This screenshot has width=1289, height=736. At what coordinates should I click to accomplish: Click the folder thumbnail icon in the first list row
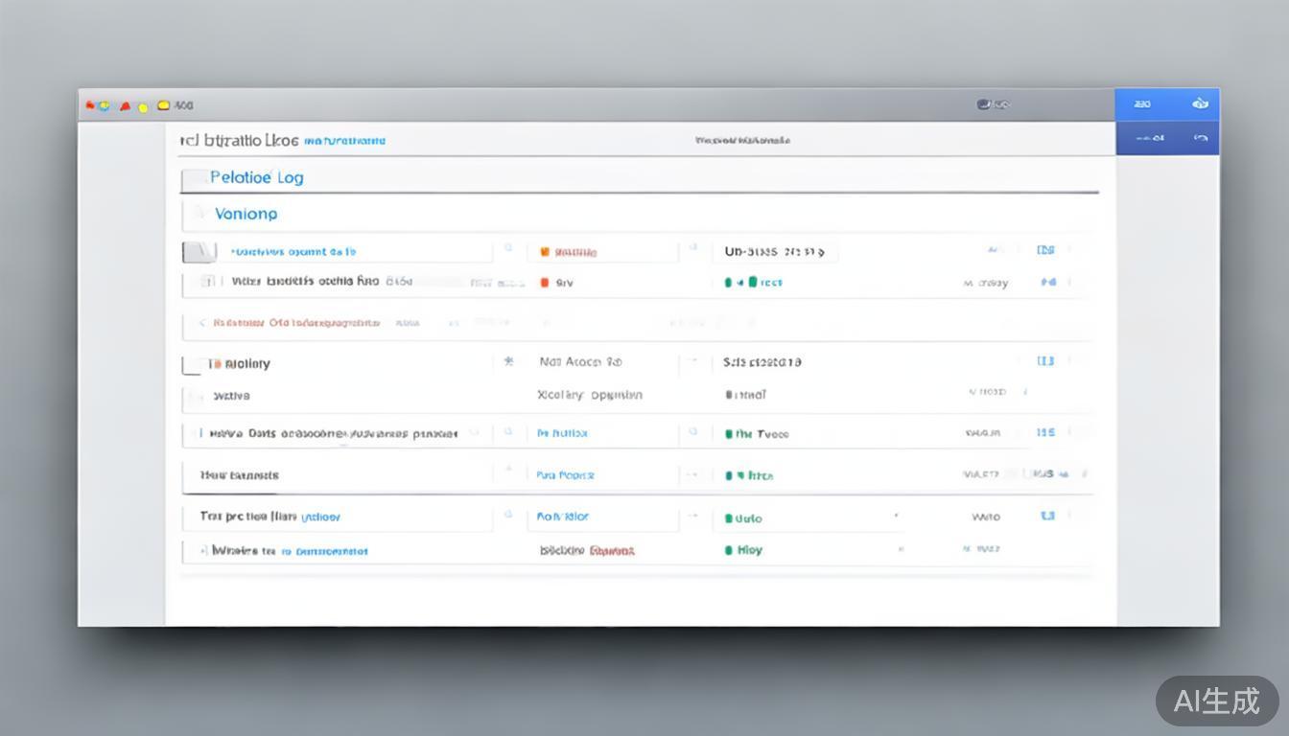click(x=199, y=252)
